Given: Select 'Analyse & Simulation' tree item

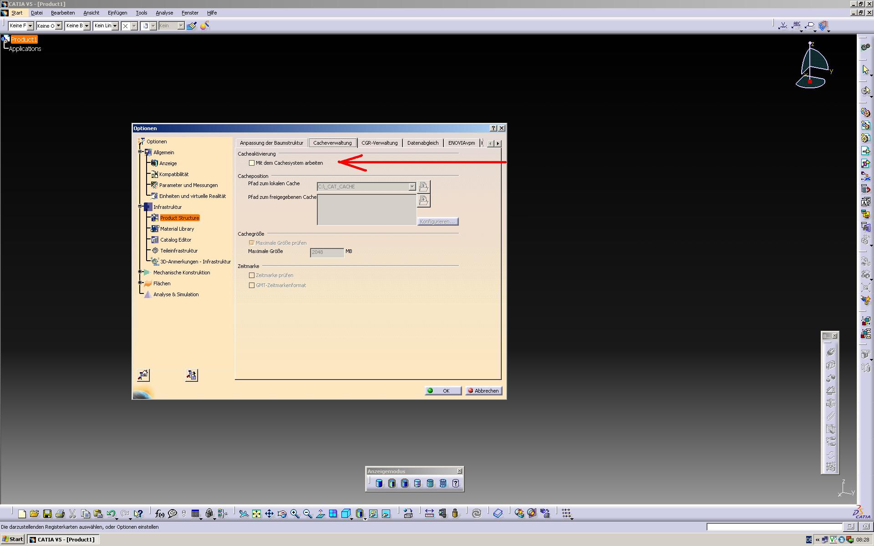Looking at the screenshot, I should pos(176,294).
